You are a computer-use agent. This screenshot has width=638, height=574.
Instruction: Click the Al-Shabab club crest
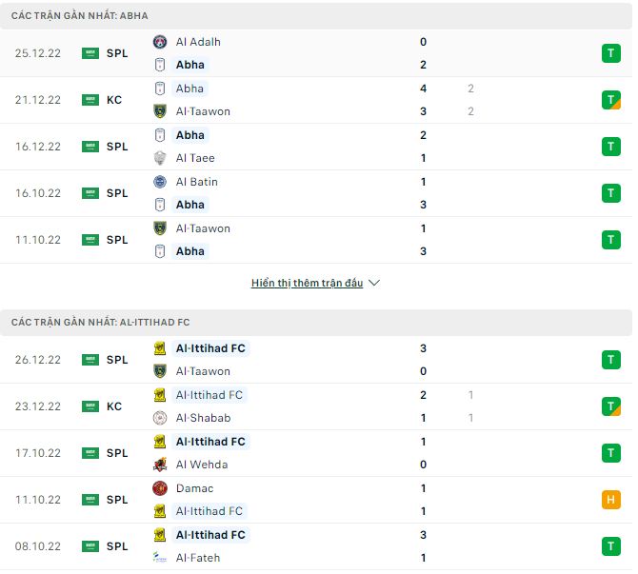coord(160,418)
